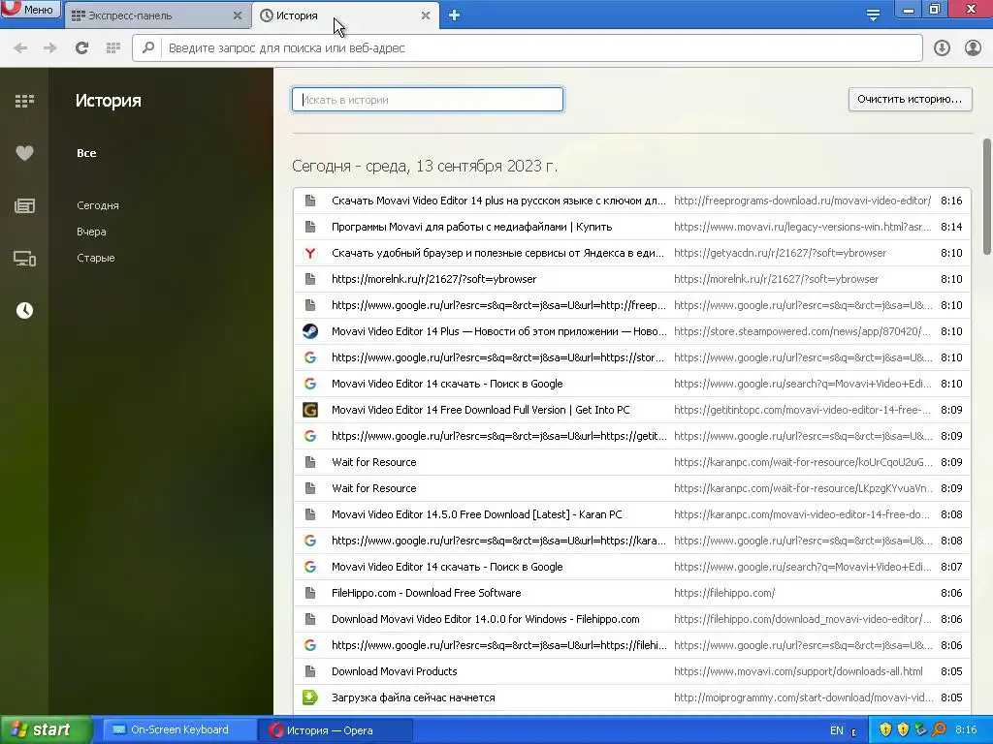Open FileHippo.com - Download Free Software entry
993x744 pixels.
[x=427, y=593]
